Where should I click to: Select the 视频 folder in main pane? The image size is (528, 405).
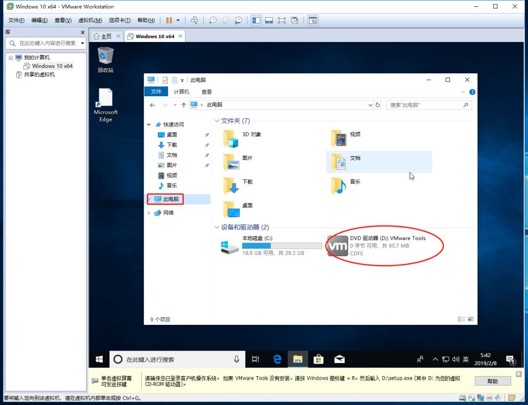pyautogui.click(x=346, y=139)
